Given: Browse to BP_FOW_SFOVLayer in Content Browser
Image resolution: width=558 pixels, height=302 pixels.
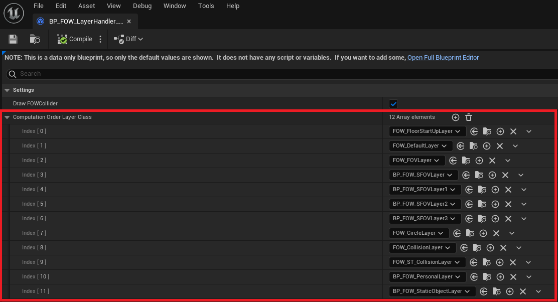Looking at the screenshot, I should click(x=479, y=176).
